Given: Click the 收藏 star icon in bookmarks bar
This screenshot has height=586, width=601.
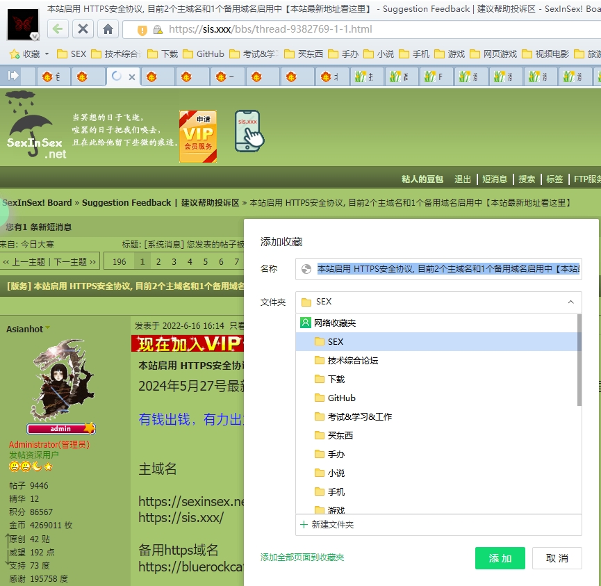Looking at the screenshot, I should pos(15,54).
